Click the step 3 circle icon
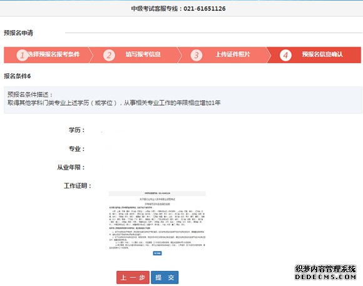The width and height of the screenshot is (363, 286). point(197,55)
